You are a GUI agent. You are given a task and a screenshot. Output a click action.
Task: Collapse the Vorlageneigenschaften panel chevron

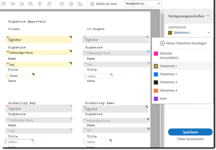click(x=208, y=16)
